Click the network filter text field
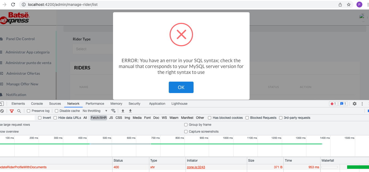This screenshot has height=172, width=369. [x=17, y=118]
